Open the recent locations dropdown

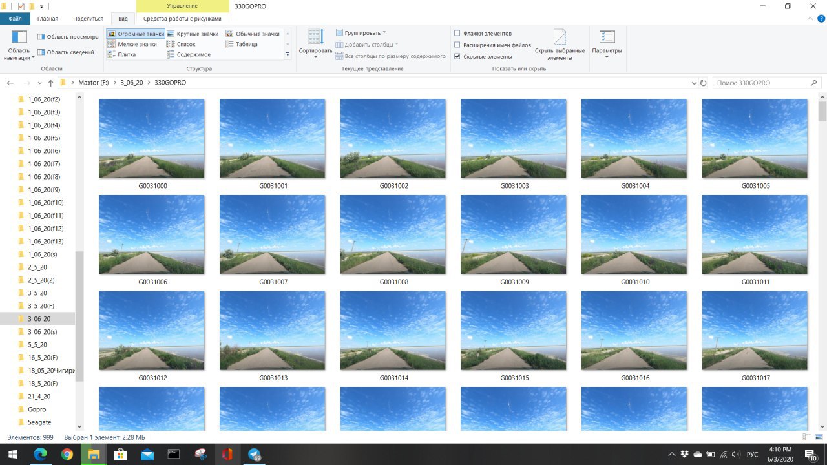tap(38, 83)
